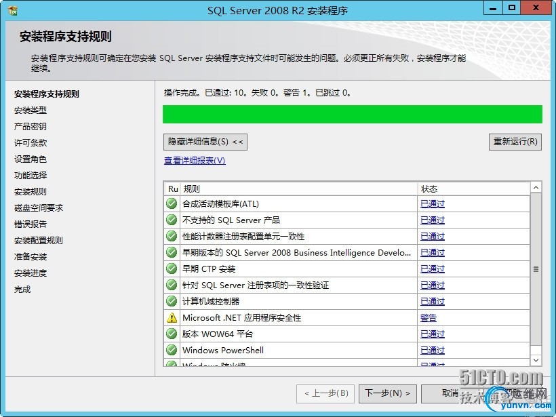Viewport: 556px width, 417px height.
Task: Click the 隐藏详细信息(S) button
Action: pos(205,142)
